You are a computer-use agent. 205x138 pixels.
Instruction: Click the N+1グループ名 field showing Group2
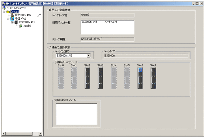pyautogui.click(x=107, y=15)
